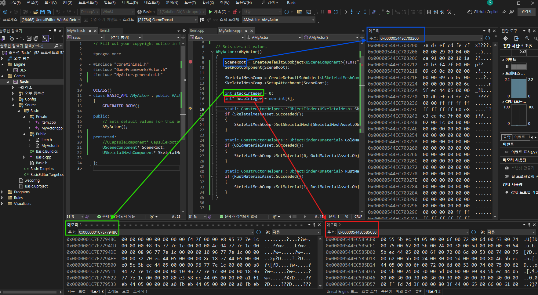
Task: Open diagnostic tools settings gear
Action: click(x=506, y=38)
